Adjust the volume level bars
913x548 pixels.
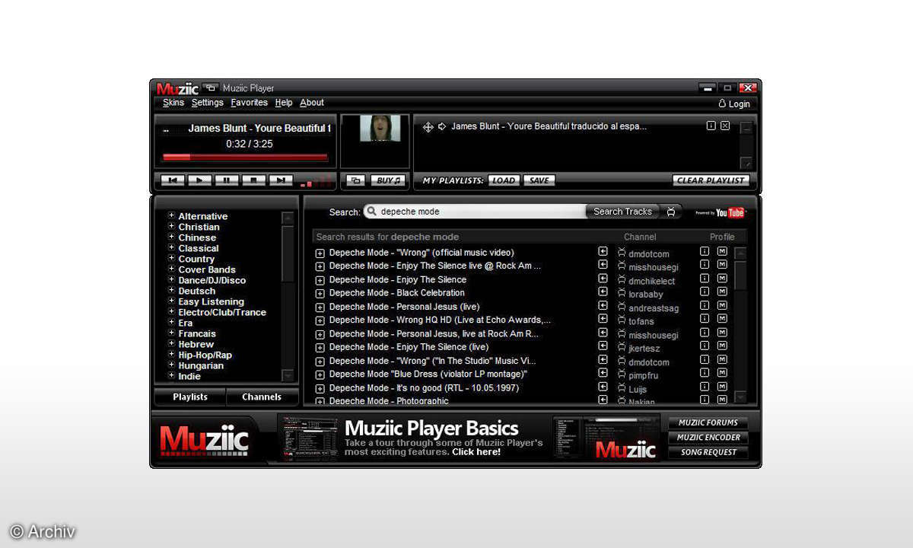[317, 181]
